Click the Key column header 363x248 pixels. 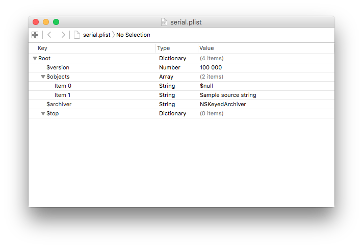pos(42,48)
